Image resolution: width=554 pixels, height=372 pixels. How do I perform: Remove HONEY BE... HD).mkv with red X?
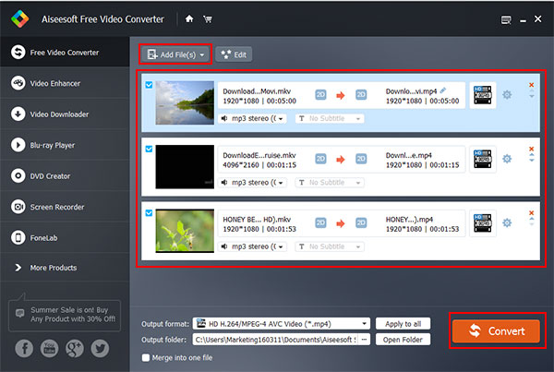(531, 212)
